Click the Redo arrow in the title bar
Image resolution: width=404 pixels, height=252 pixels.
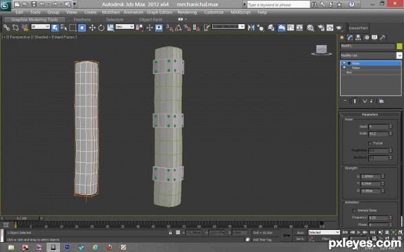click(x=55, y=4)
